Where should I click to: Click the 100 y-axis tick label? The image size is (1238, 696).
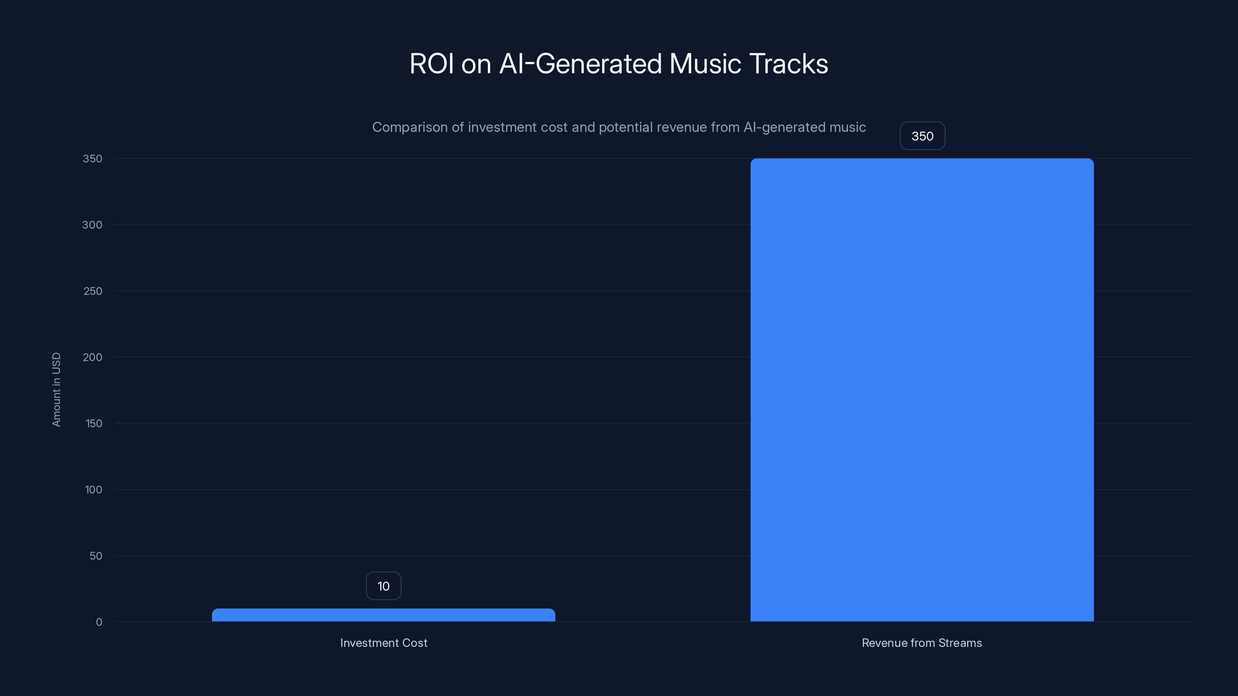(x=94, y=490)
